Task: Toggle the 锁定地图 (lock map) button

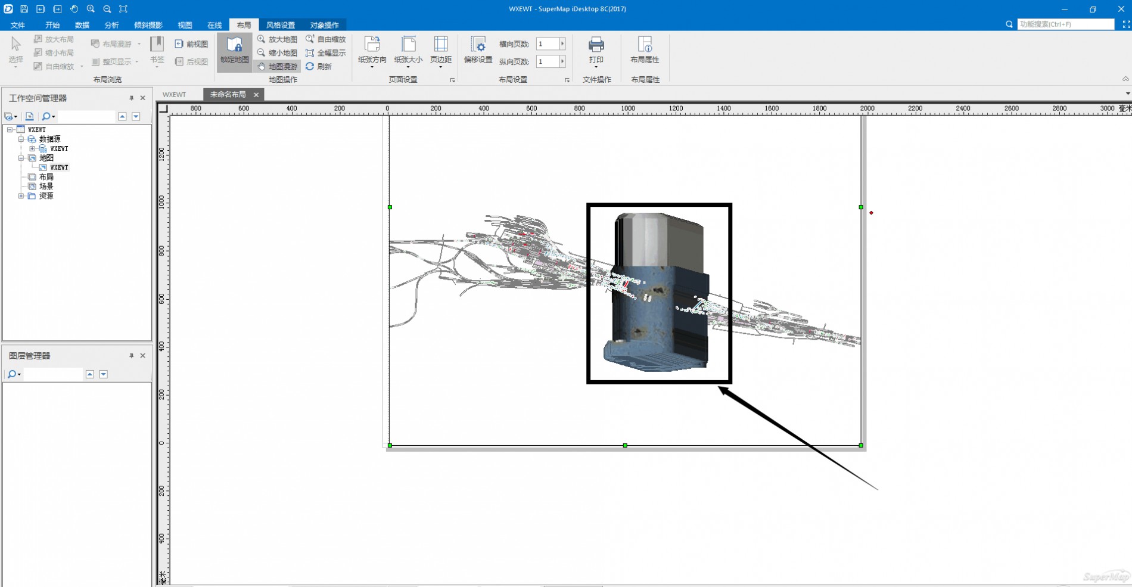Action: click(x=234, y=51)
